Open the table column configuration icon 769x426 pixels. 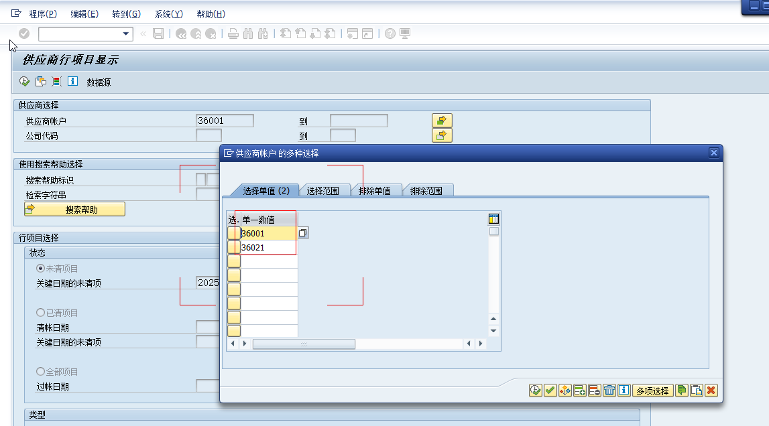pos(494,218)
